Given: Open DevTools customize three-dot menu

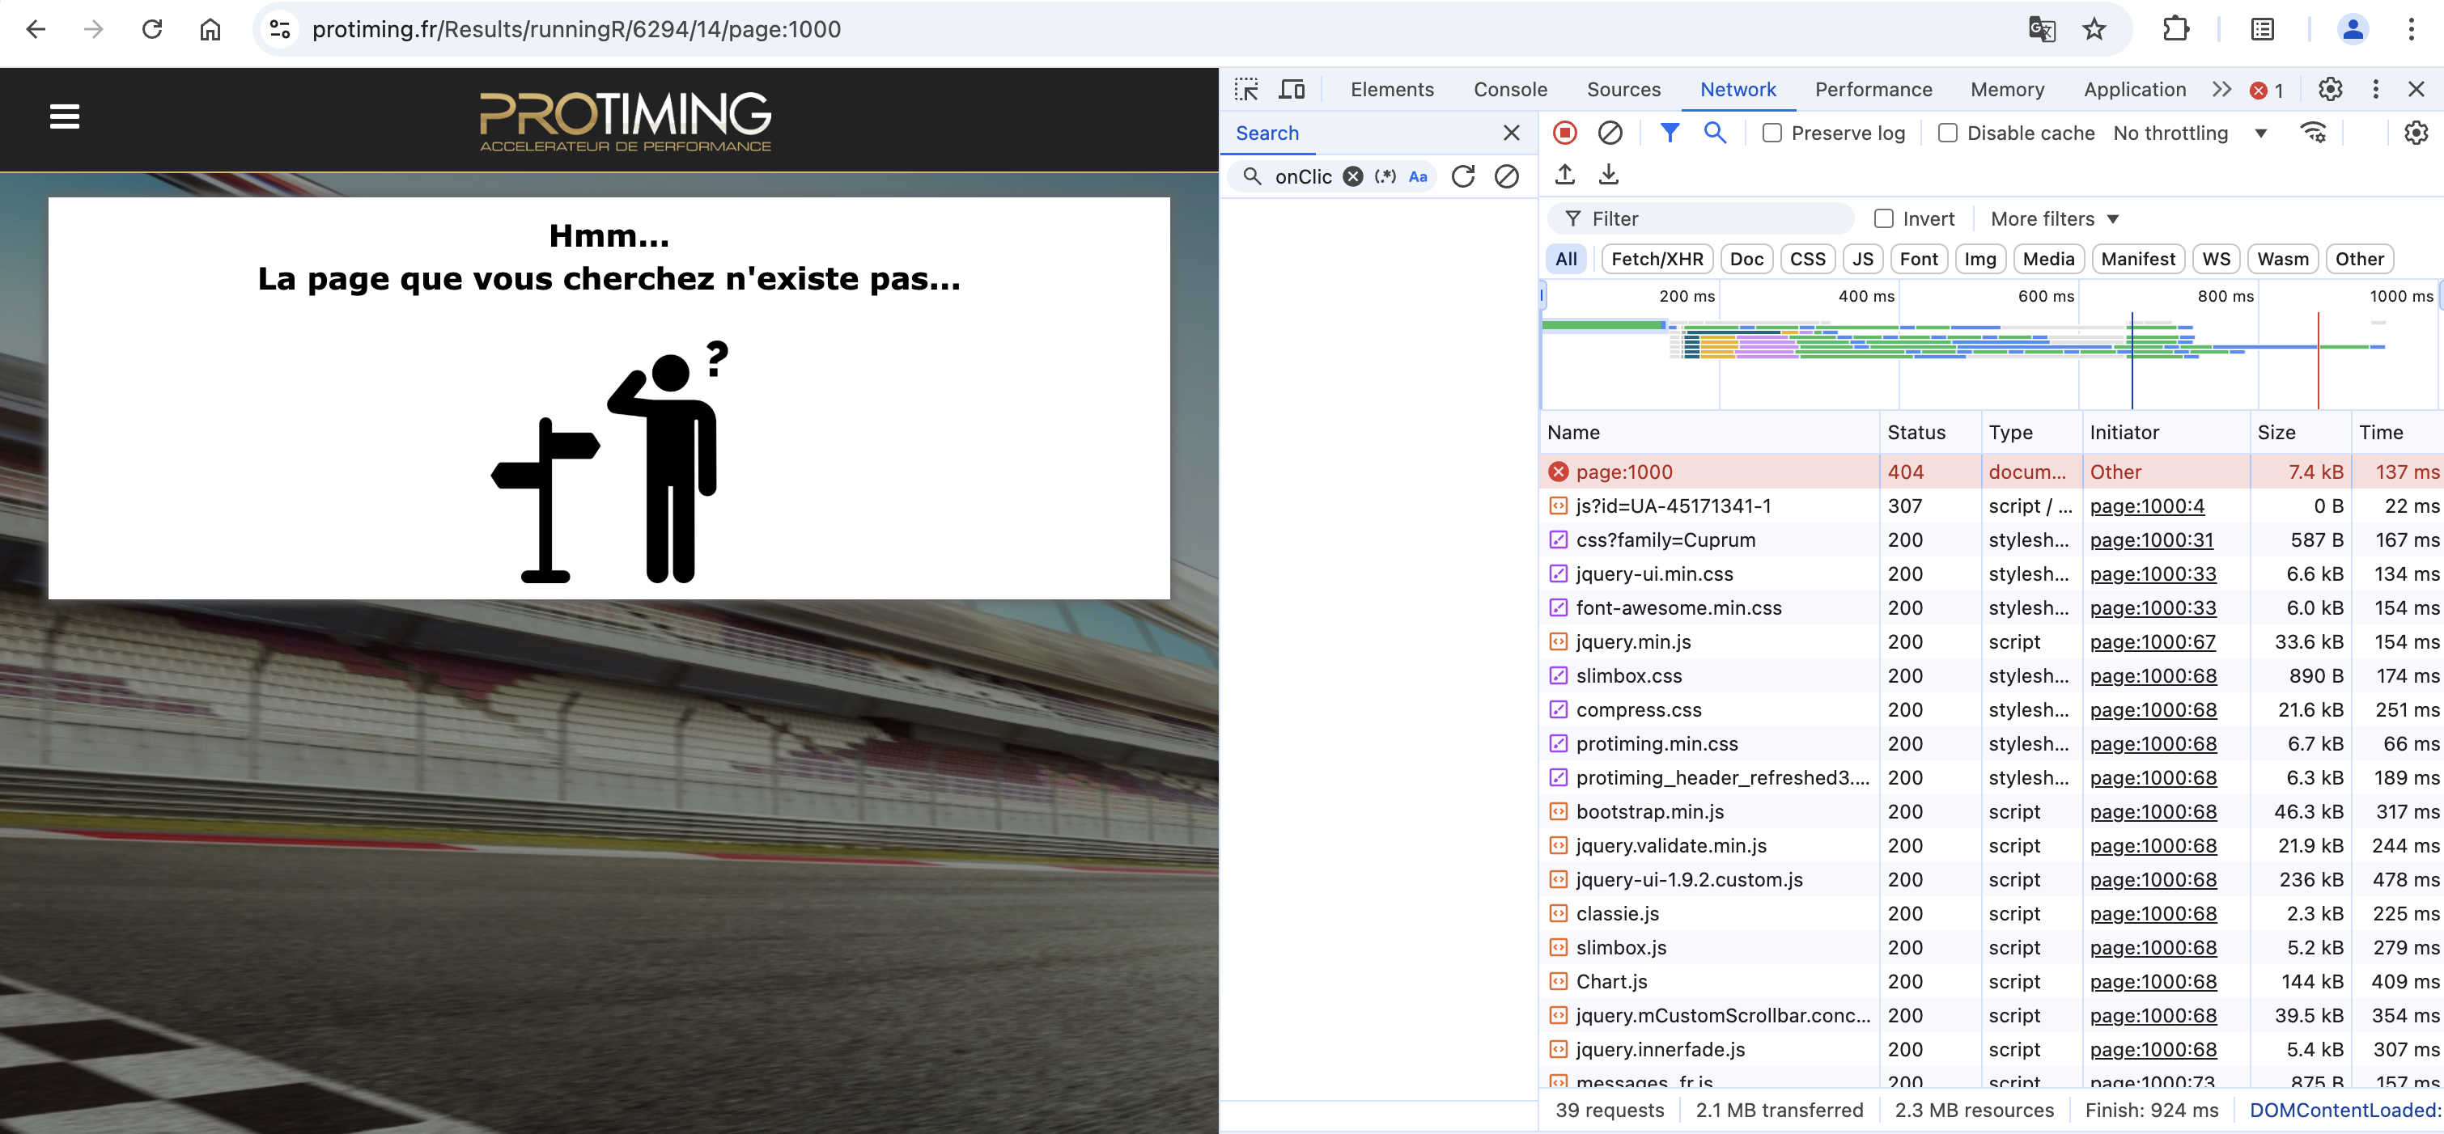Looking at the screenshot, I should [2376, 89].
